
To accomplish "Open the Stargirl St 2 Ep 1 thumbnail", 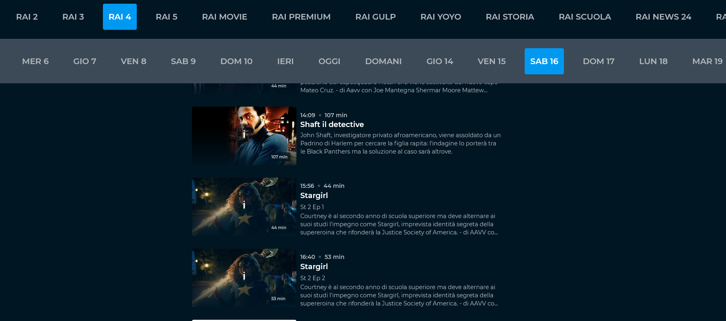I will click(244, 207).
